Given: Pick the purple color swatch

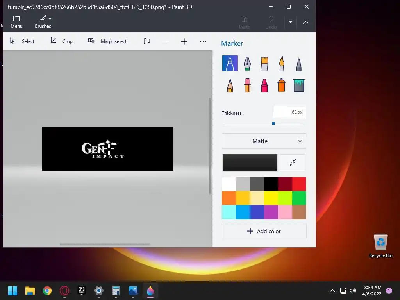Looking at the screenshot, I should (271, 212).
